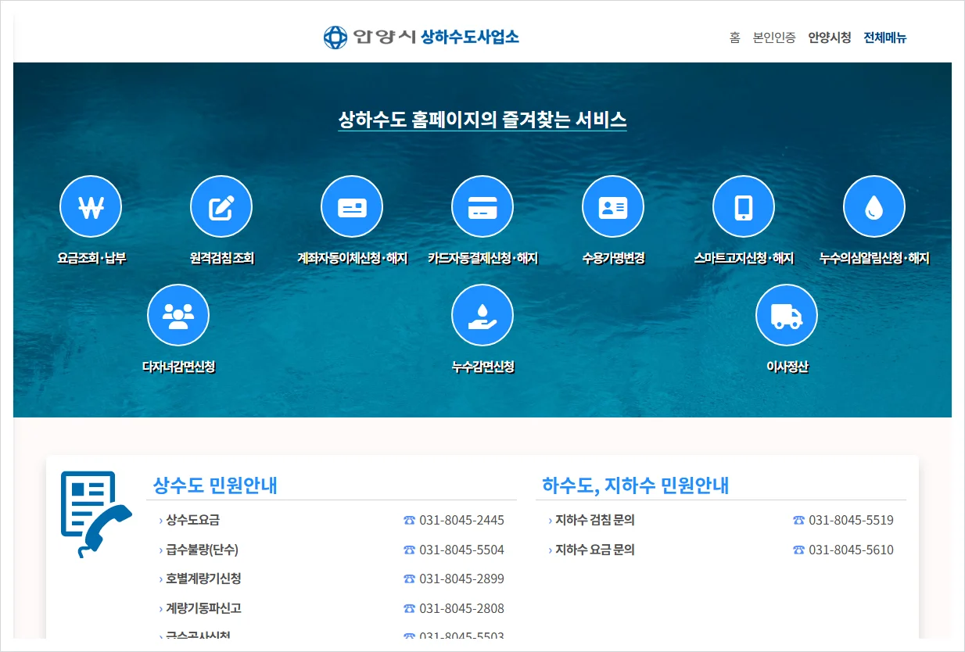Click phone icon beside 031-8045-5504
The height and width of the screenshot is (652, 965).
[410, 550]
